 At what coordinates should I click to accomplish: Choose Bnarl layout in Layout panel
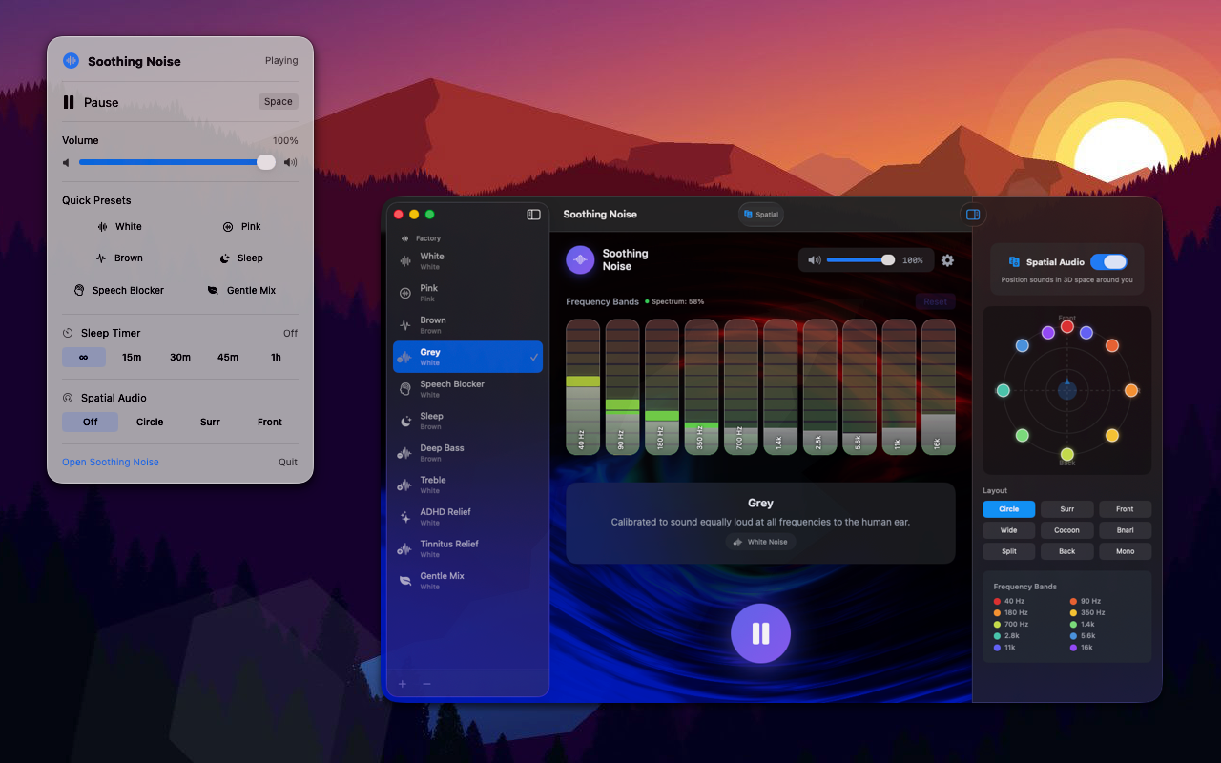[1126, 530]
